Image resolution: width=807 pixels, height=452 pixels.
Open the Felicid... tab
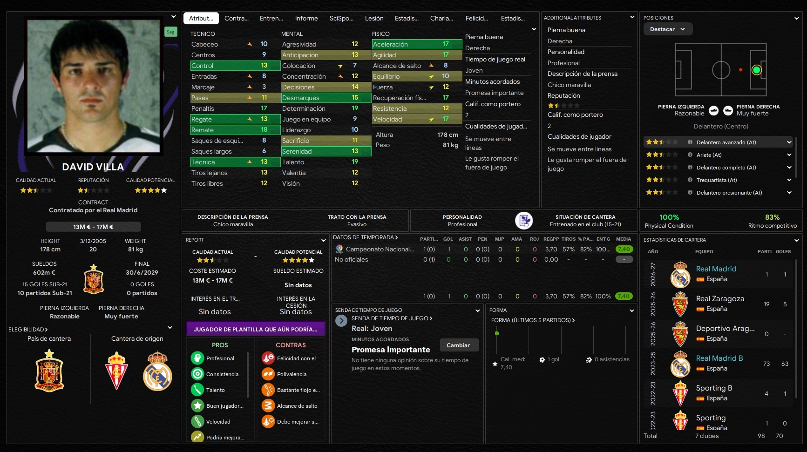pyautogui.click(x=477, y=19)
